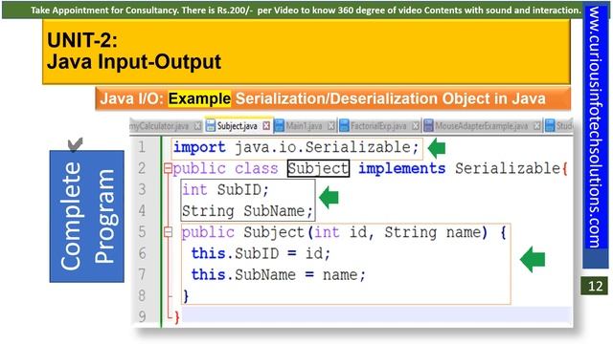Screen dimensions: 613x344
Task: Click on 'import java.io.Serializable;' code line
Action: pyautogui.click(x=296, y=147)
